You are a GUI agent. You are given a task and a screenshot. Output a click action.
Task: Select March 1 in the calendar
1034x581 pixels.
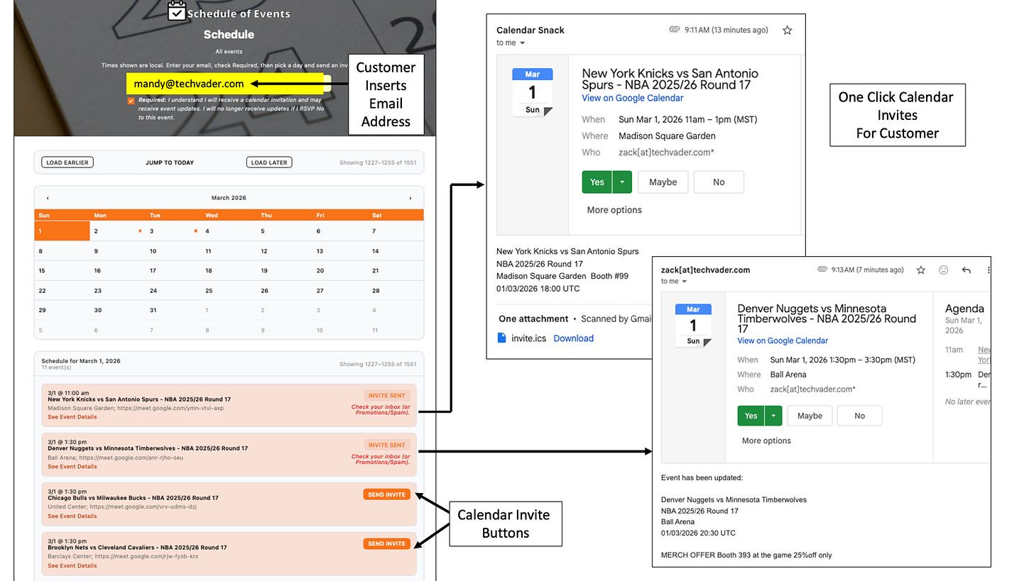[x=62, y=231]
